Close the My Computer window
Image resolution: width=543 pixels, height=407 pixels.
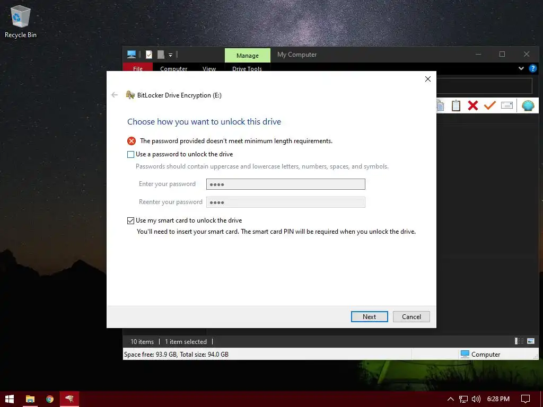pyautogui.click(x=527, y=55)
